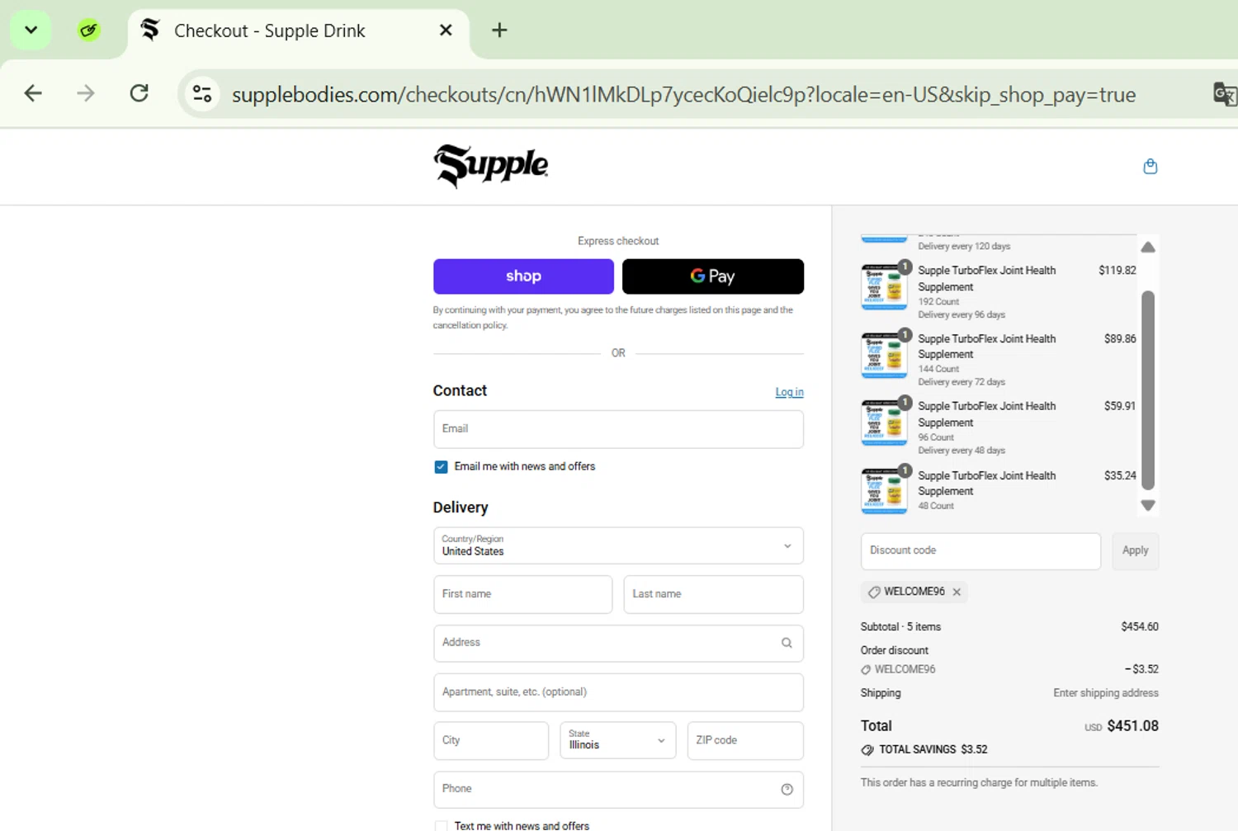Pay with Google Pay button
The width and height of the screenshot is (1238, 831).
pyautogui.click(x=713, y=276)
